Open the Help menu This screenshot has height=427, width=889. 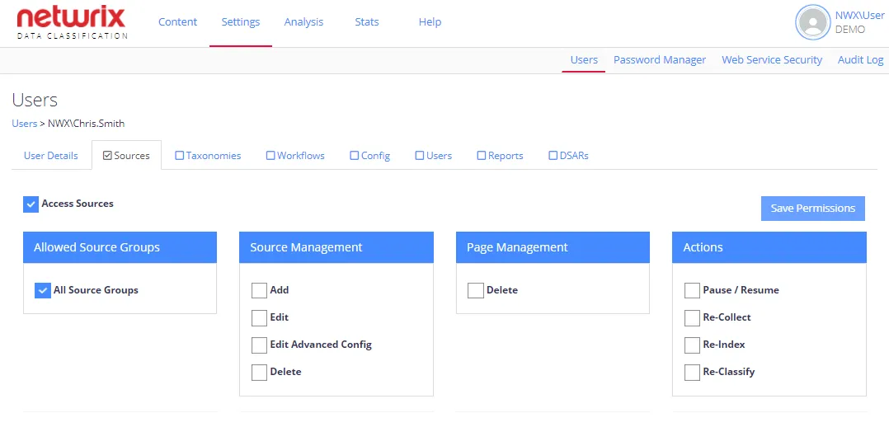click(430, 22)
